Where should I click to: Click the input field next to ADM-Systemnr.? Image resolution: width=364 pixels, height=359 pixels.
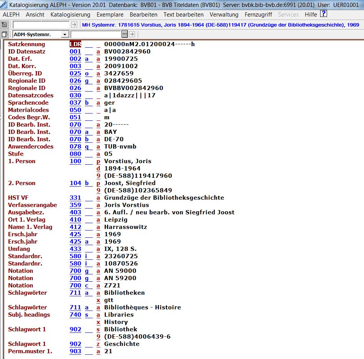pyautogui.click(x=95, y=34)
